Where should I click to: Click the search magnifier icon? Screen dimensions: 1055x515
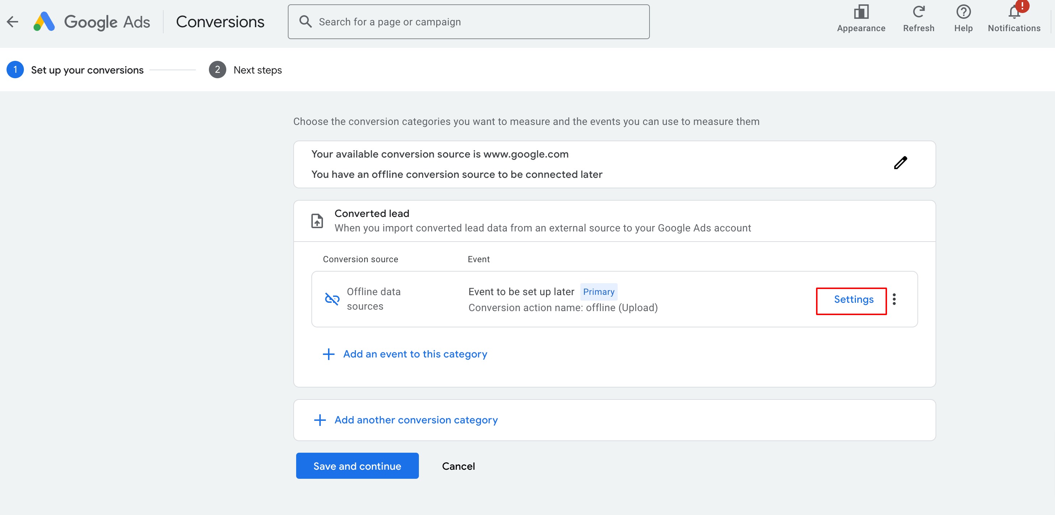point(305,21)
